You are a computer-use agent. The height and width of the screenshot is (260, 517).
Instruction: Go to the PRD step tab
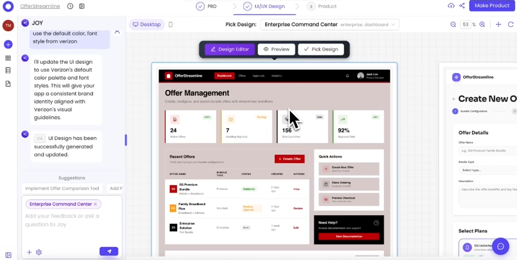(x=206, y=6)
